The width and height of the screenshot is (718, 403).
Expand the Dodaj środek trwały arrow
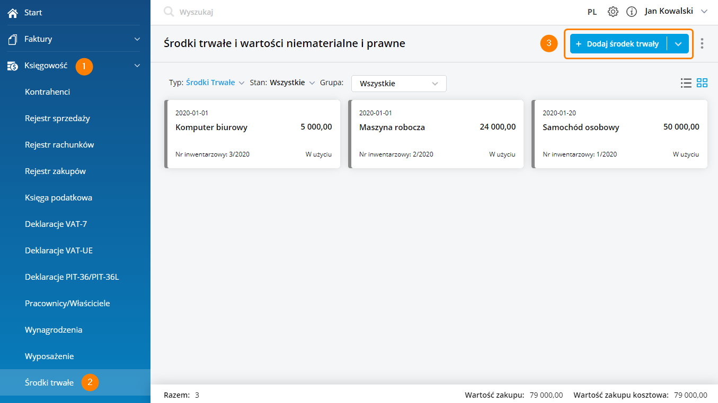point(678,44)
